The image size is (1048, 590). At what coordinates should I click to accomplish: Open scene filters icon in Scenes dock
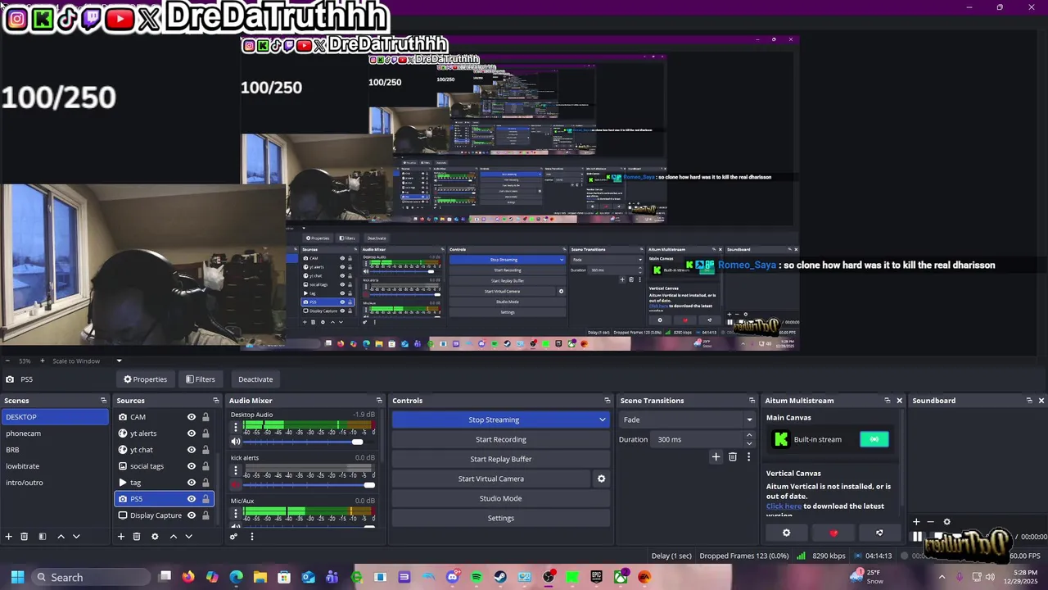(43, 537)
